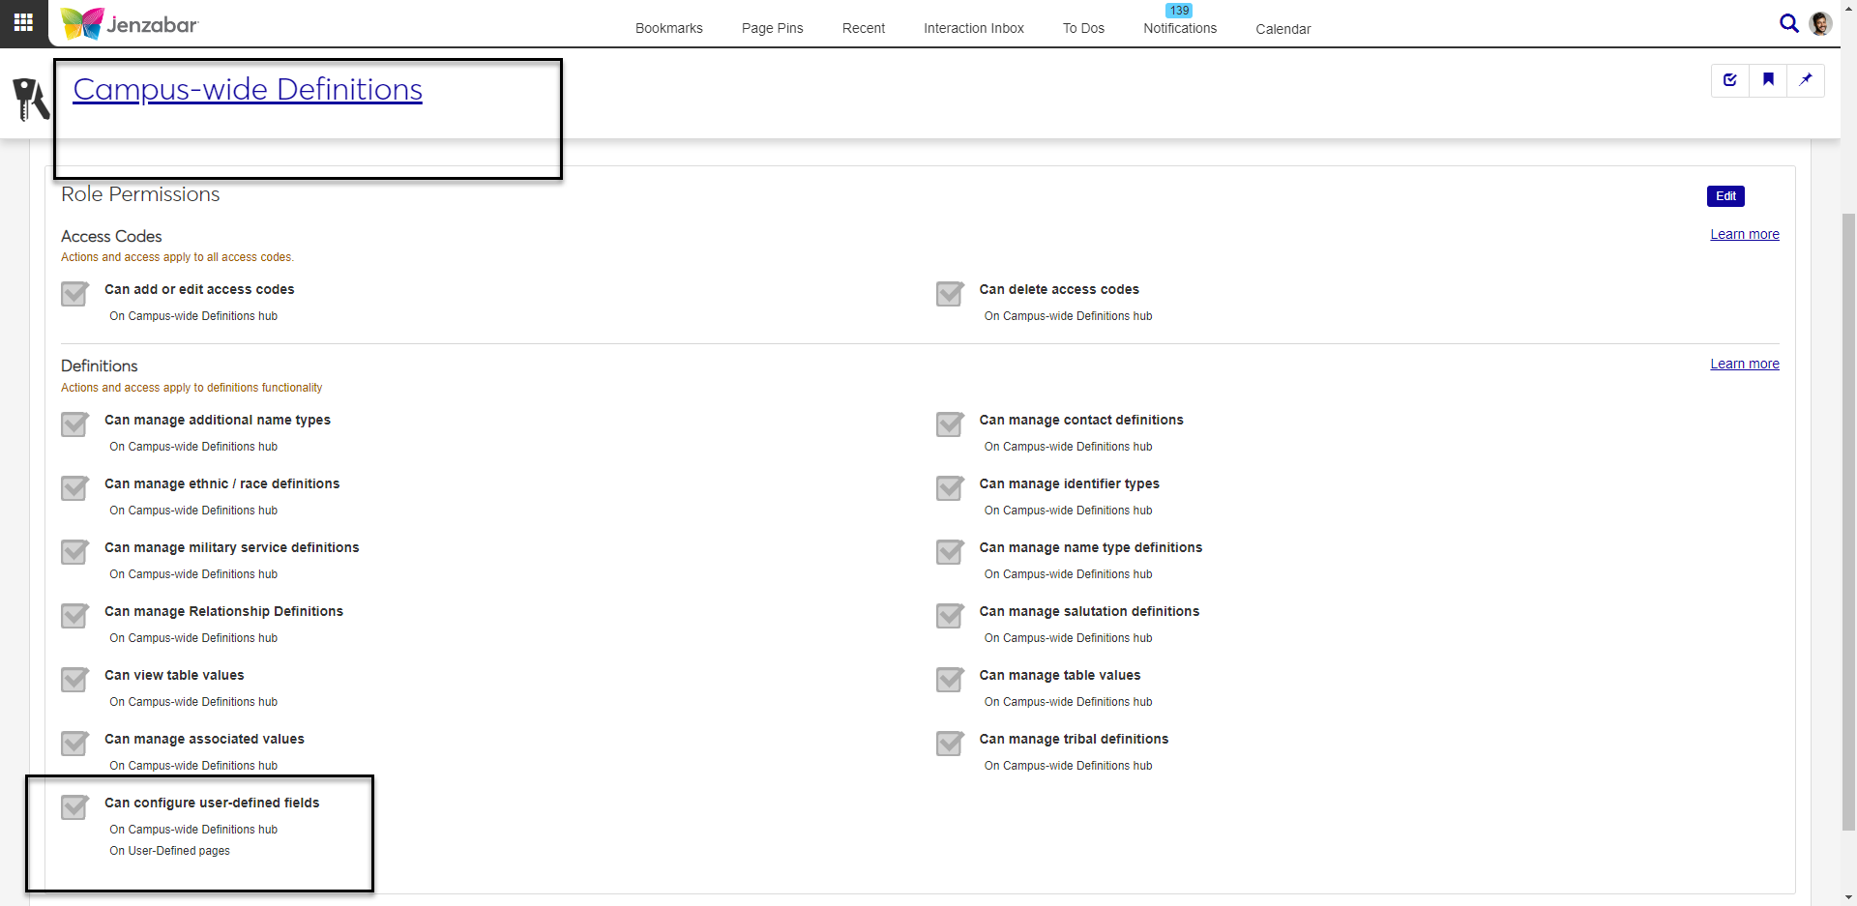Click the scrollbar down arrow
The image size is (1857, 906).
[x=1848, y=897]
